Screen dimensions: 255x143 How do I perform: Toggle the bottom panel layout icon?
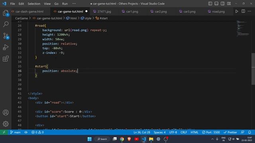[216, 4]
